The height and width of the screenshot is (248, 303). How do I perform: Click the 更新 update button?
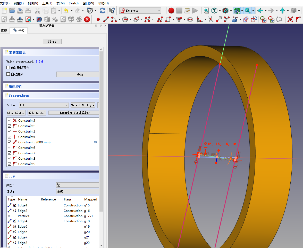coord(78,74)
